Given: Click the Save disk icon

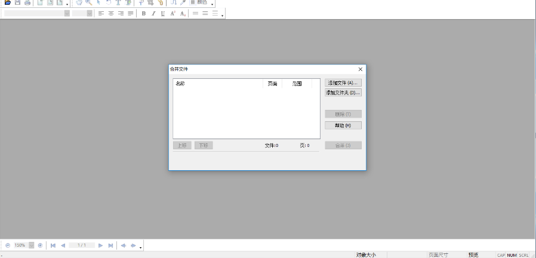Looking at the screenshot, I should coord(17,2).
